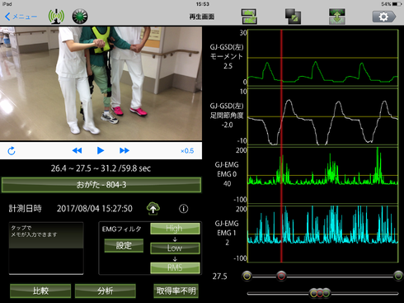Open settings with the gear icon

(x=384, y=17)
